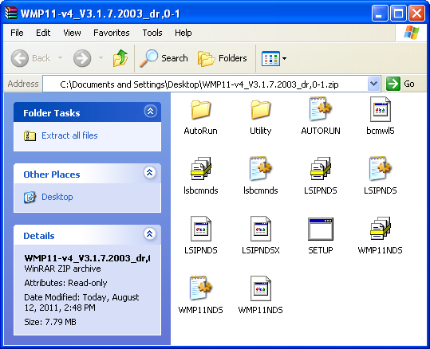This screenshot has width=430, height=349.
Task: Click the "Attributes: Read-only" text
Action: click(x=65, y=283)
